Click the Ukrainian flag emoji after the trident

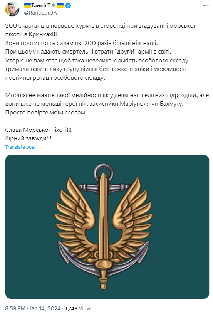tap(60, 6)
